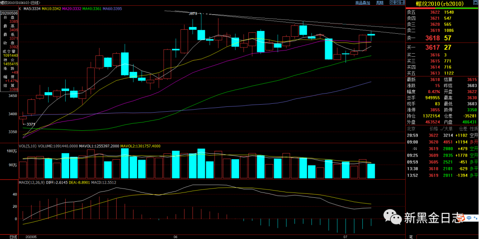Click the MA40:3361 indicator label

[x=92, y=9]
